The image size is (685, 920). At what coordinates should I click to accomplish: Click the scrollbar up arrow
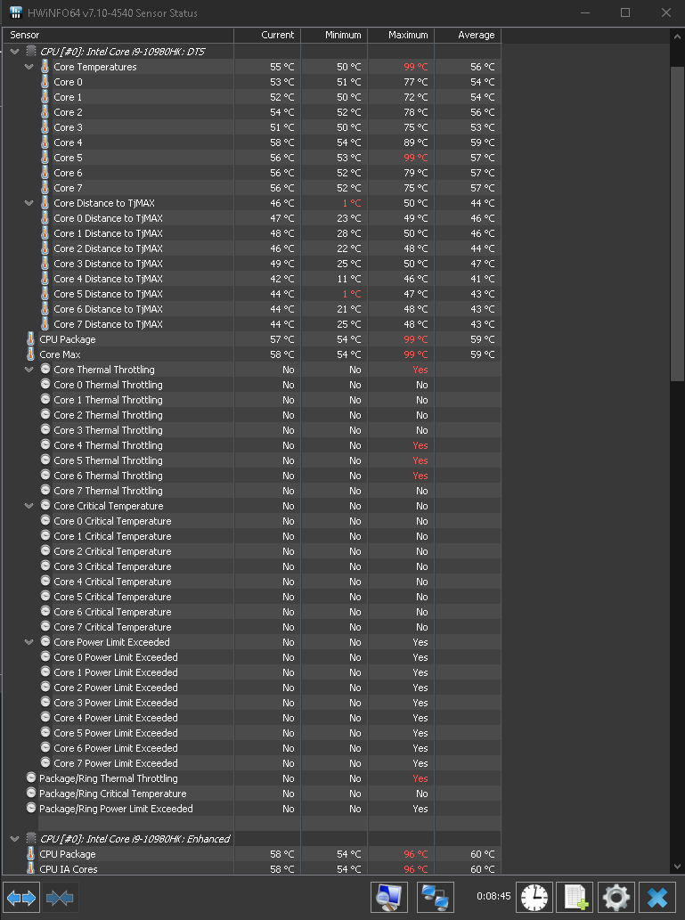677,36
